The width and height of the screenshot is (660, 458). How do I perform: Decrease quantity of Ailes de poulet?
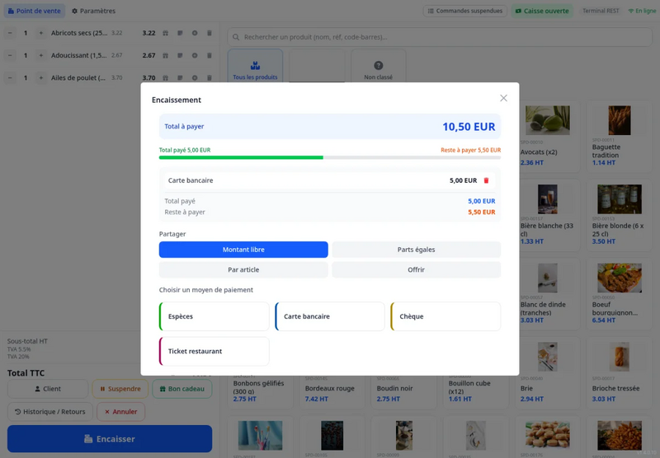pyautogui.click(x=10, y=77)
